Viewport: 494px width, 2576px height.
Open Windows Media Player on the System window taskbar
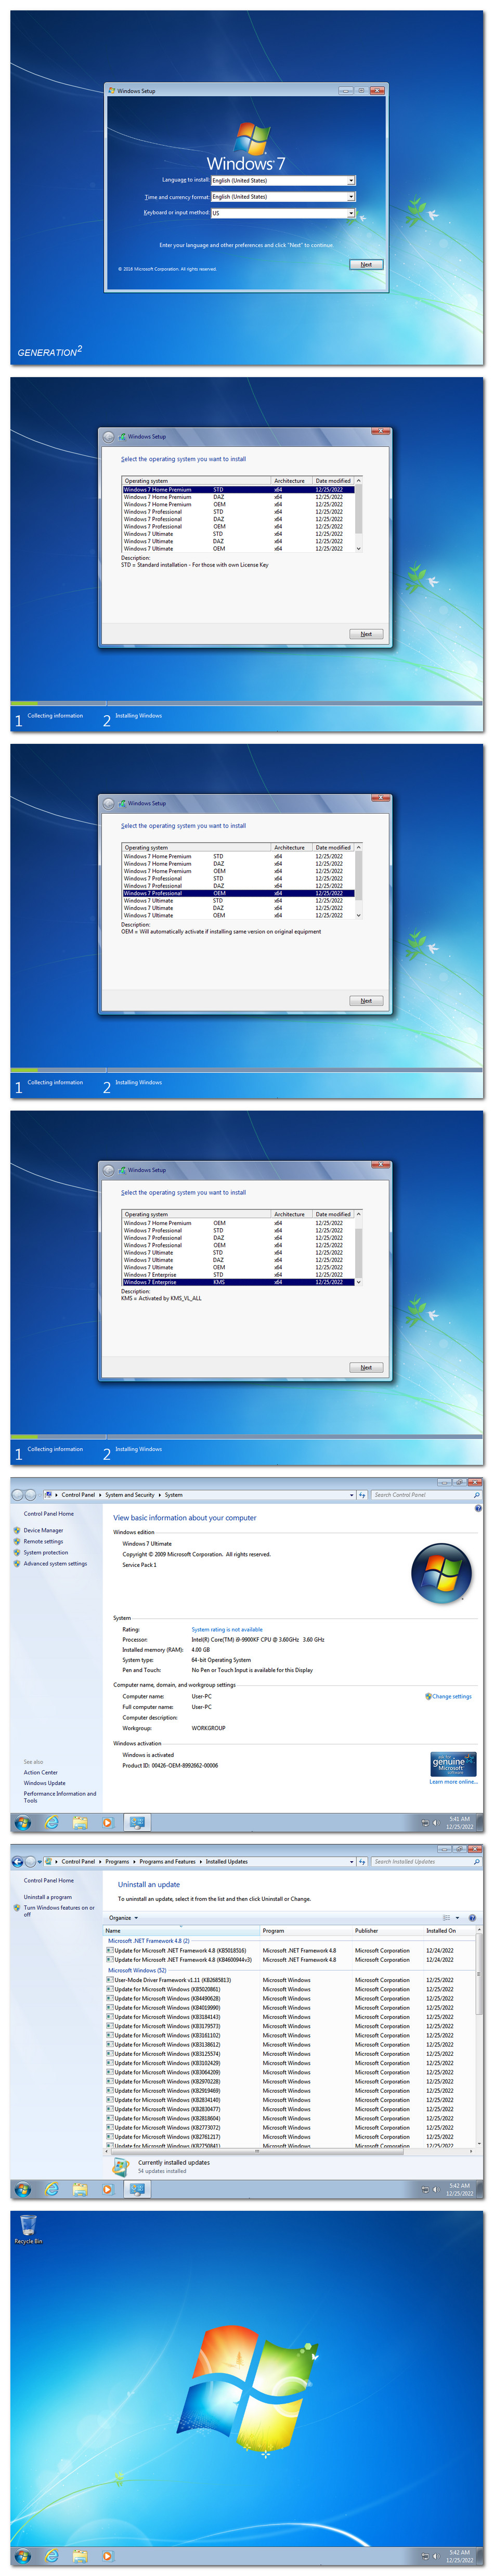[x=107, y=1823]
